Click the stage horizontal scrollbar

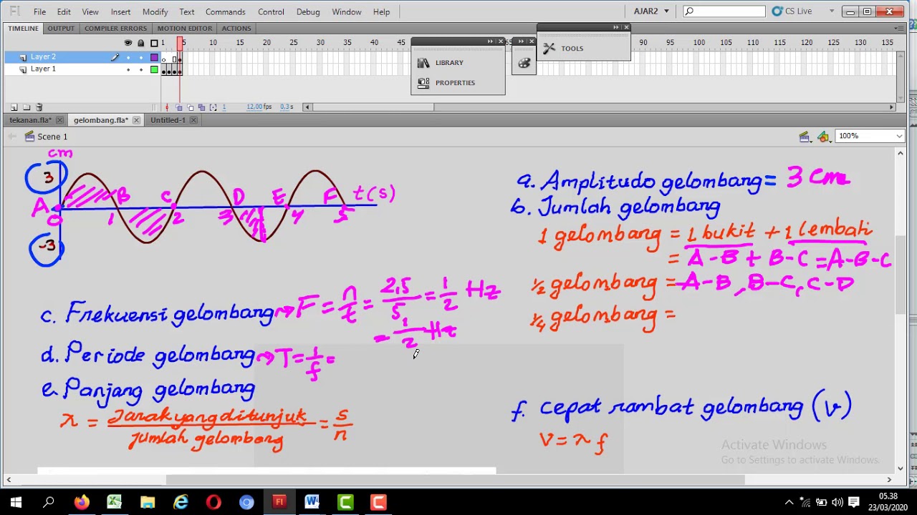[456, 480]
